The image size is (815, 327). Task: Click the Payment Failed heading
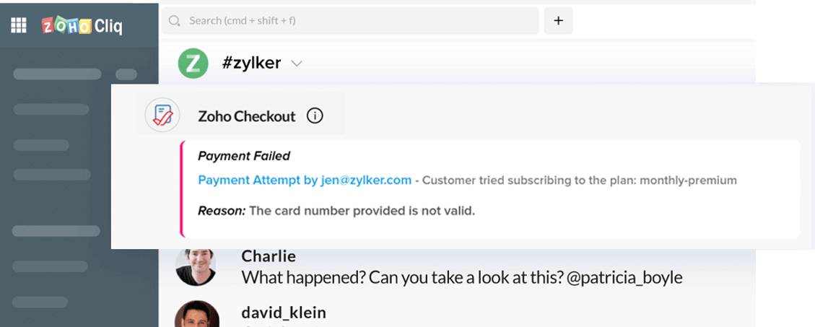244,156
